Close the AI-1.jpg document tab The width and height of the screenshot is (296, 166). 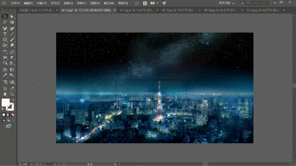(x=115, y=10)
